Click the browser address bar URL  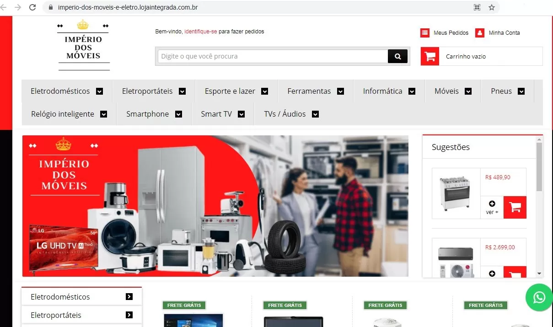pyautogui.click(x=128, y=7)
